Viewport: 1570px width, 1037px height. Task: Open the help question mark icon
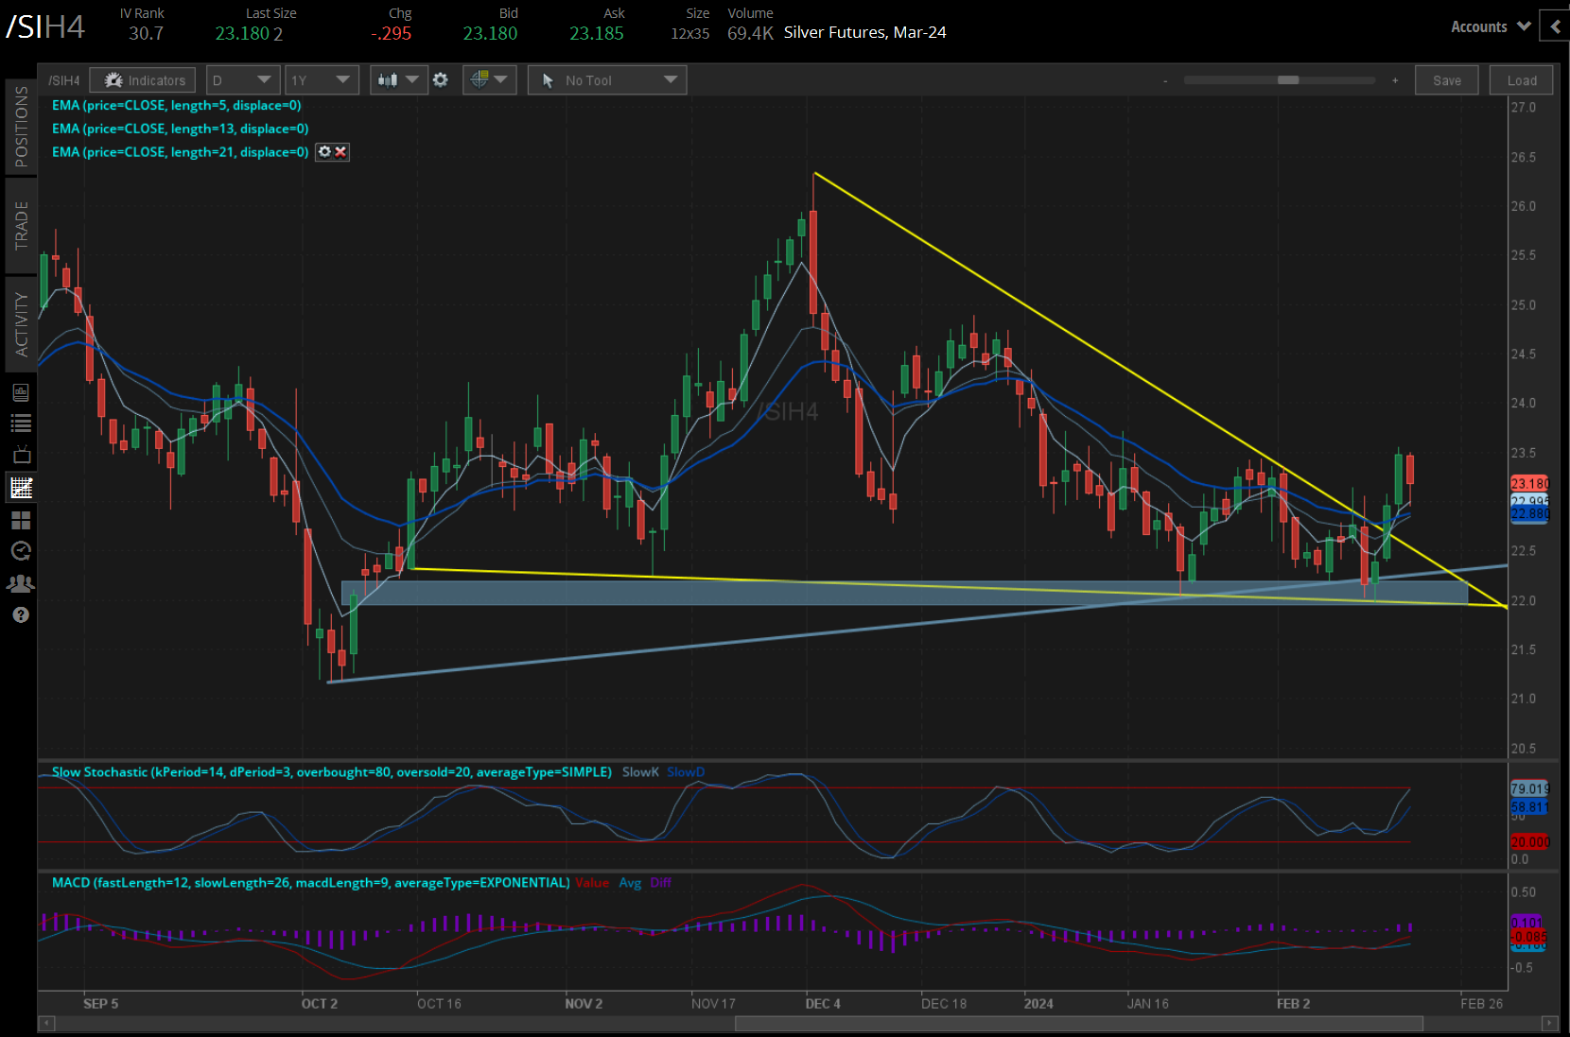[x=21, y=615]
